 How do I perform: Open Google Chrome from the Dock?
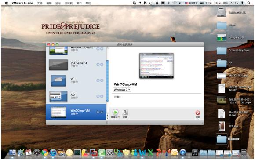point(45,153)
